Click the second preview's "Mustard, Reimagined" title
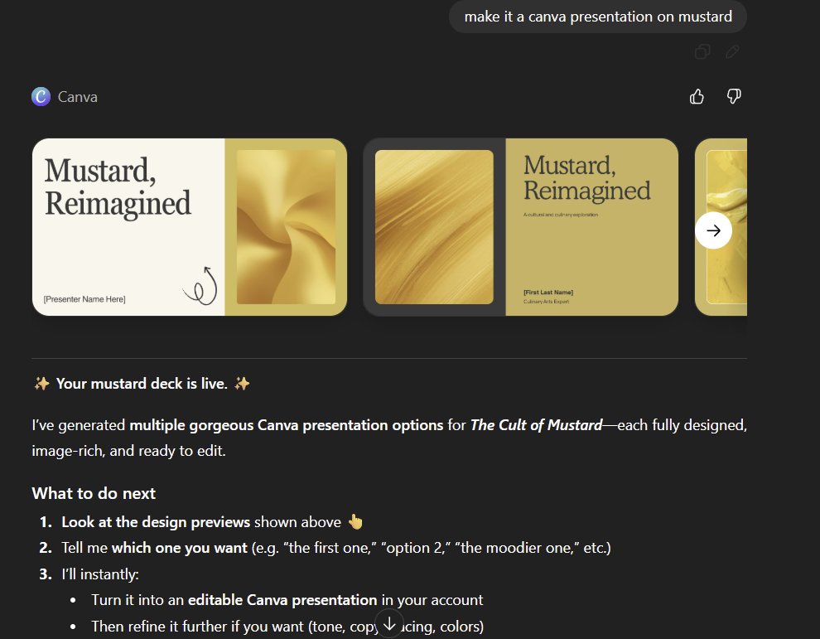Screen dimensions: 820x639 586,178
